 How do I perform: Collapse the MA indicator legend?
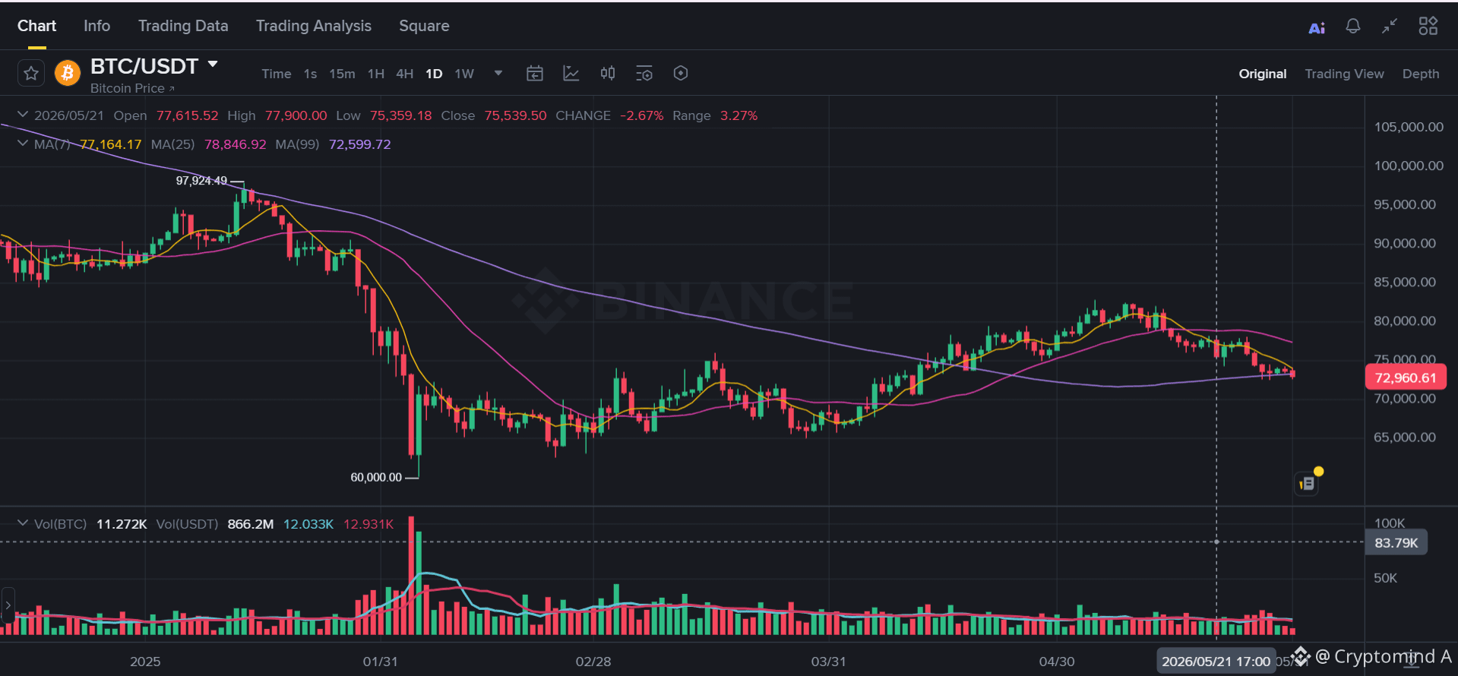pyautogui.click(x=23, y=144)
